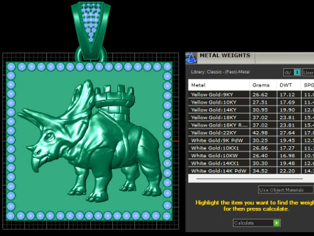
Task: Select the Yellow Gold:10KY row
Action: pyautogui.click(x=251, y=102)
